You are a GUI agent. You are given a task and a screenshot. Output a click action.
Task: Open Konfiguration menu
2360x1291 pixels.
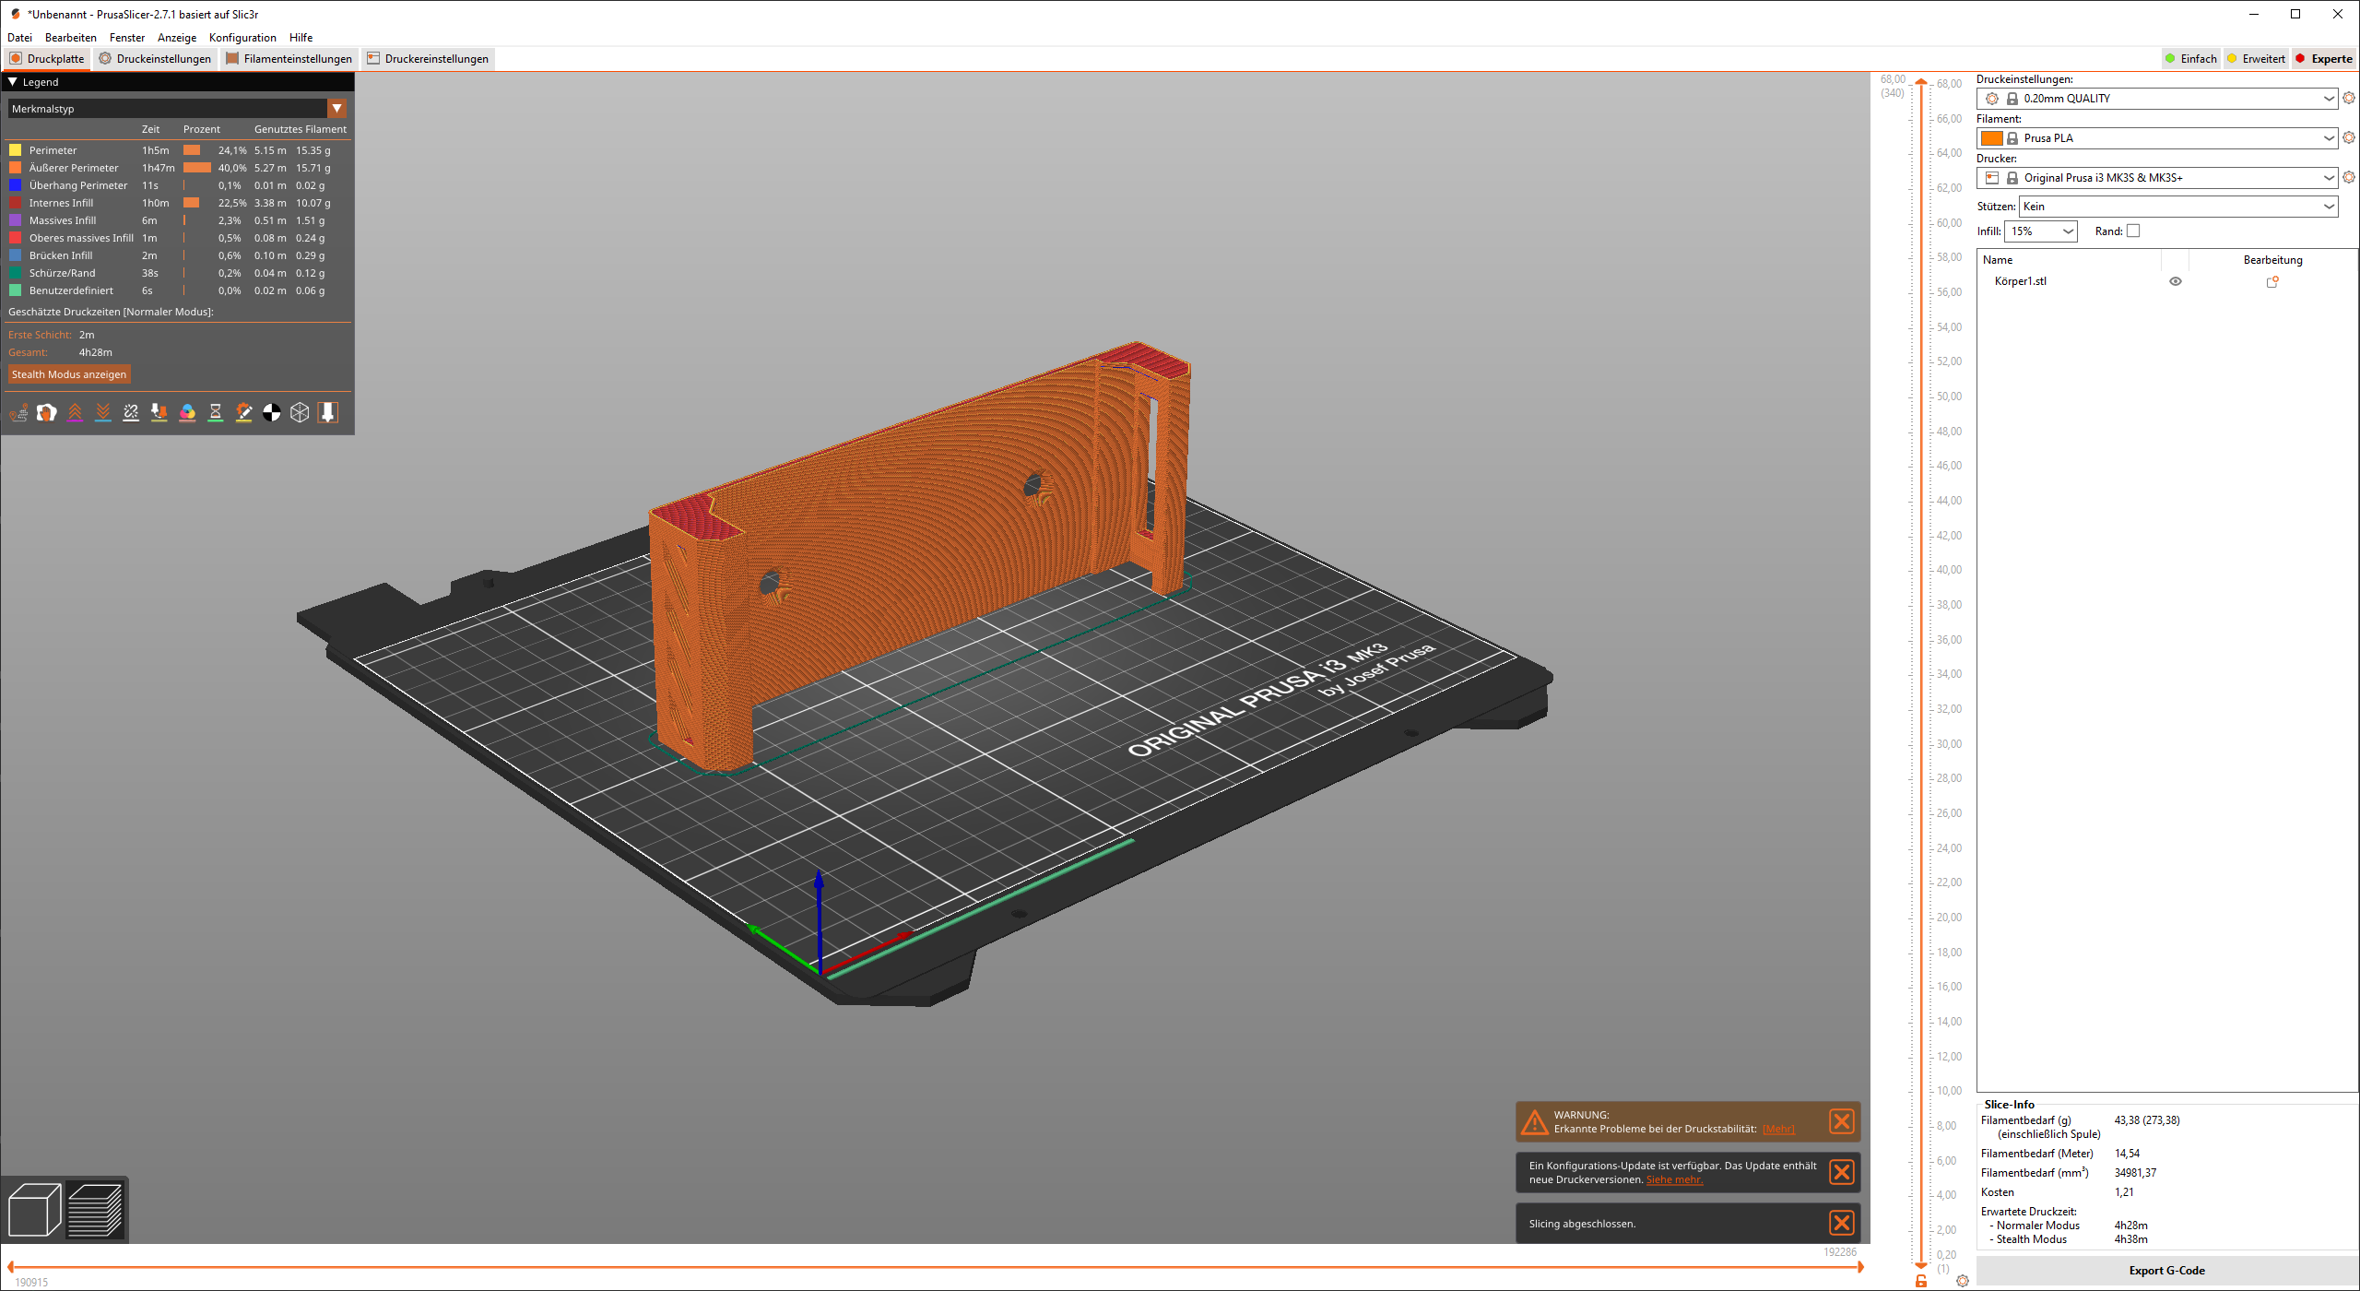[242, 38]
